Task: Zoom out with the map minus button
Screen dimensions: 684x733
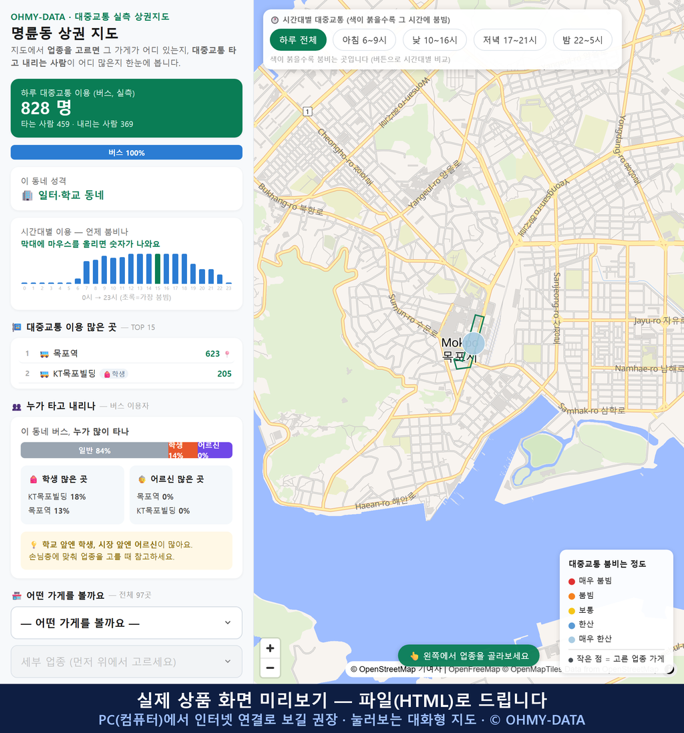Action: point(270,668)
